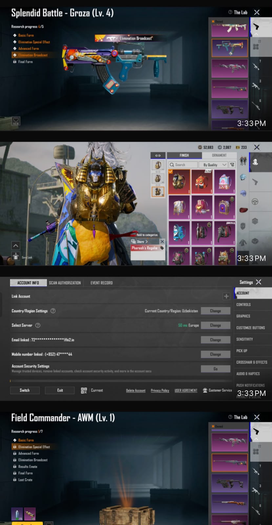This screenshot has height=525, width=272.
Task: Open The Lab help on Groza screen
Action: click(230, 12)
